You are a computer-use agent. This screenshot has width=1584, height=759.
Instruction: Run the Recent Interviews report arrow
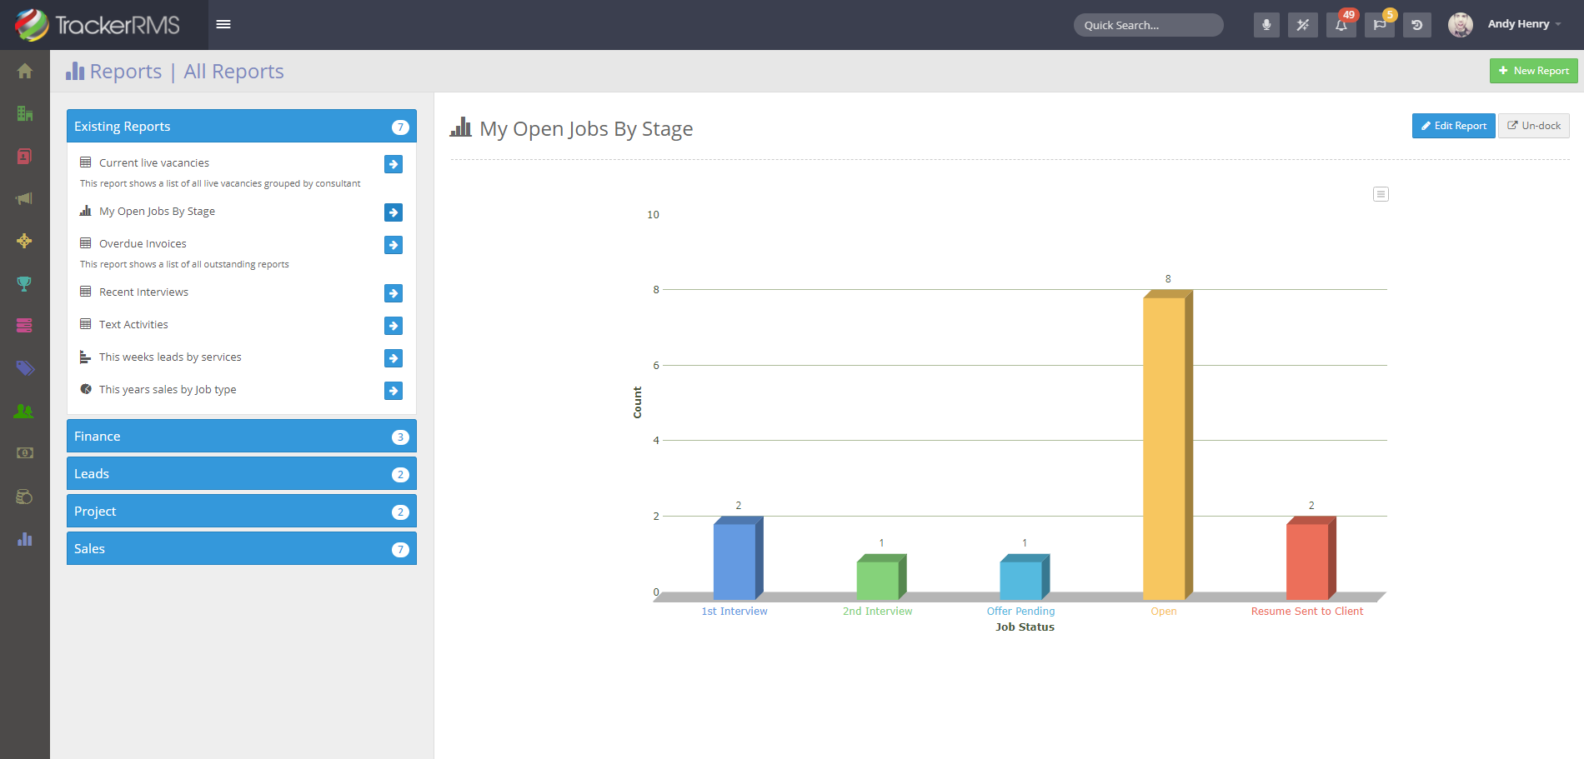(x=393, y=293)
